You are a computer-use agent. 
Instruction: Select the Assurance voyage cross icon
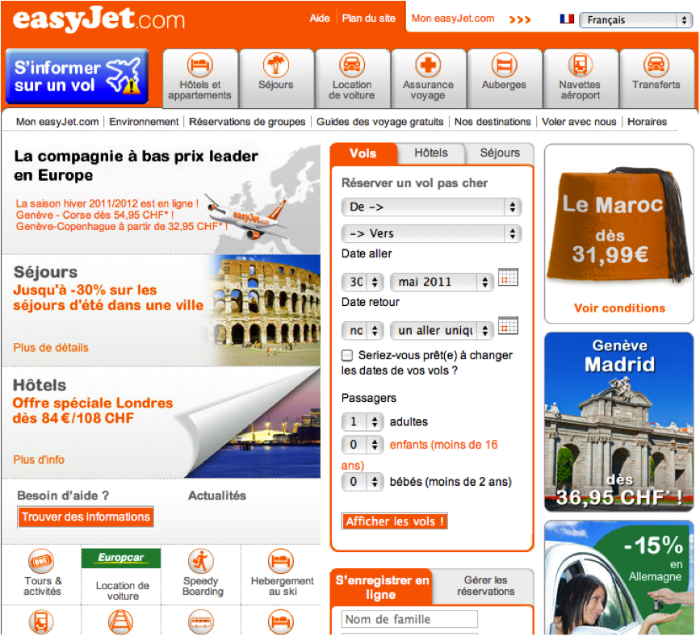(428, 65)
